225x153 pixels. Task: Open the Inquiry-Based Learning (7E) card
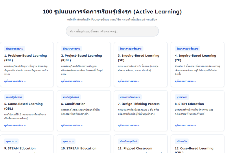point(197,64)
